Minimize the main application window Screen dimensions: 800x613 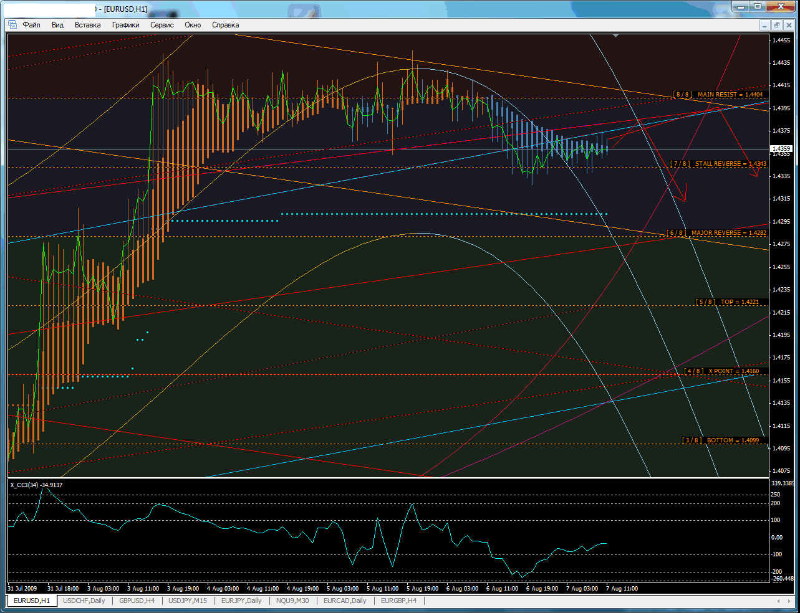click(x=741, y=7)
